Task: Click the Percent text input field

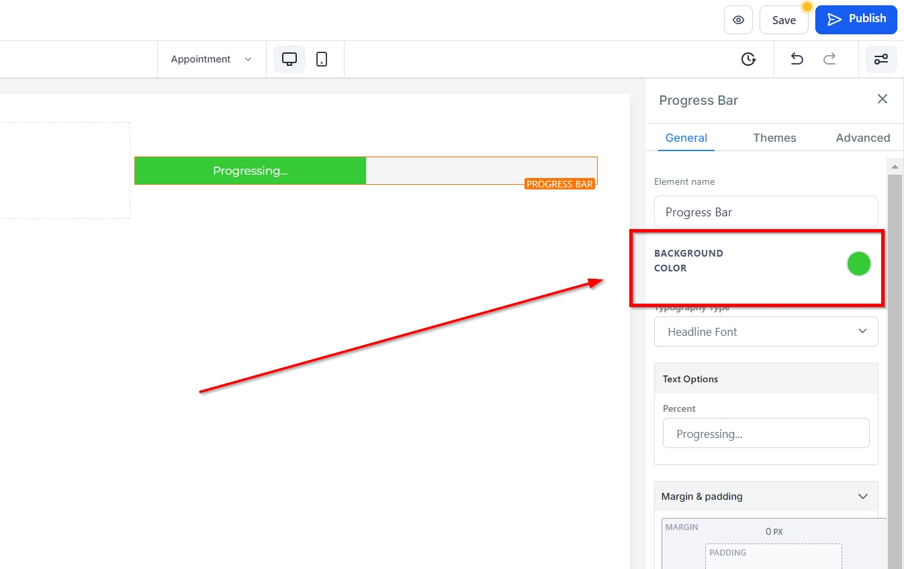Action: [x=766, y=434]
